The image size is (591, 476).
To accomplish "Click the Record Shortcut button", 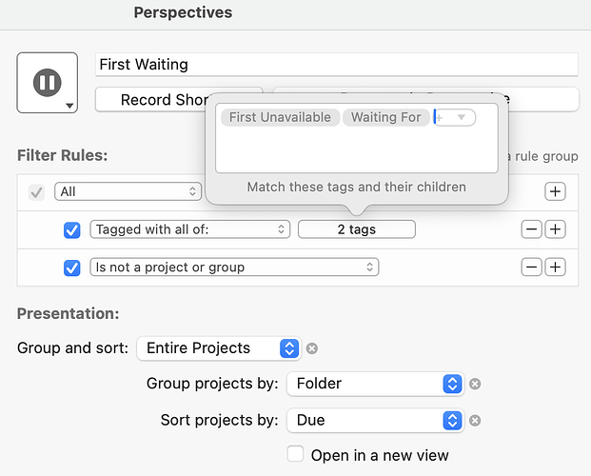I will click(150, 100).
